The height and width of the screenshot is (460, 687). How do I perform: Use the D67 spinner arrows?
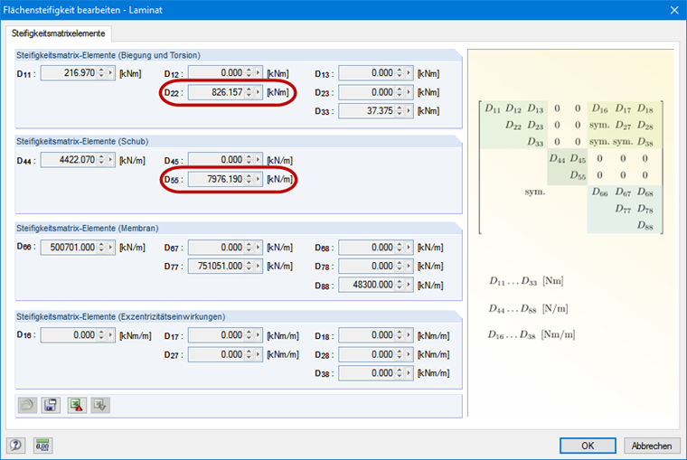point(249,248)
